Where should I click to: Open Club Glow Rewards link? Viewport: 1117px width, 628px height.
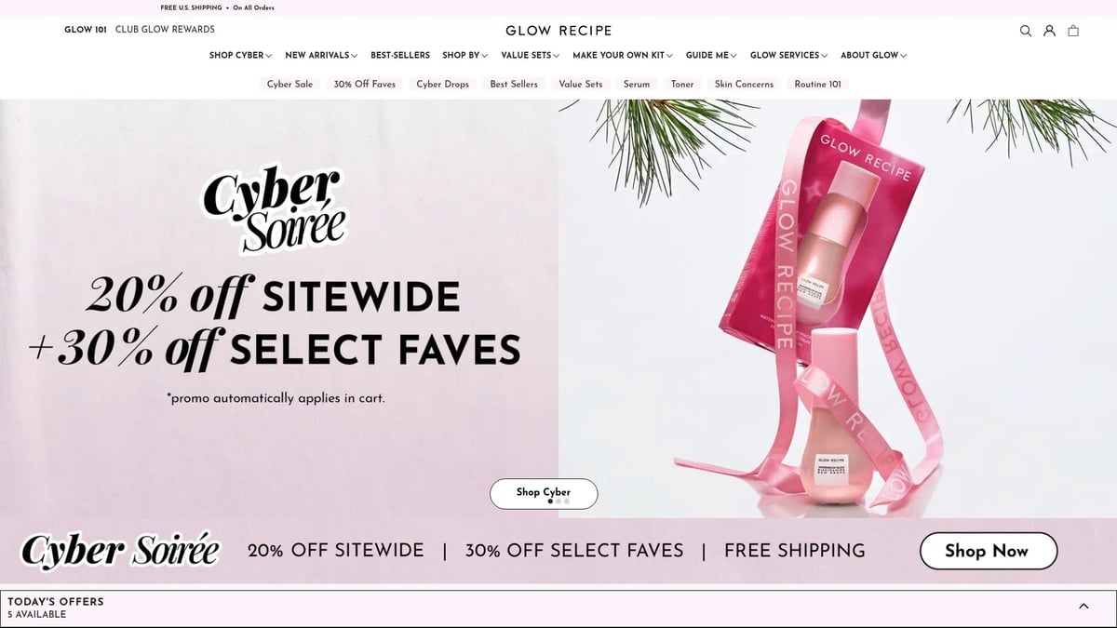(165, 30)
